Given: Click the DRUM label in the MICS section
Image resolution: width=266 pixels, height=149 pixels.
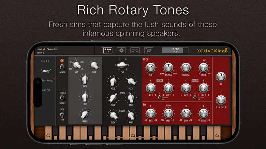Looking at the screenshot, I should point(195,80).
